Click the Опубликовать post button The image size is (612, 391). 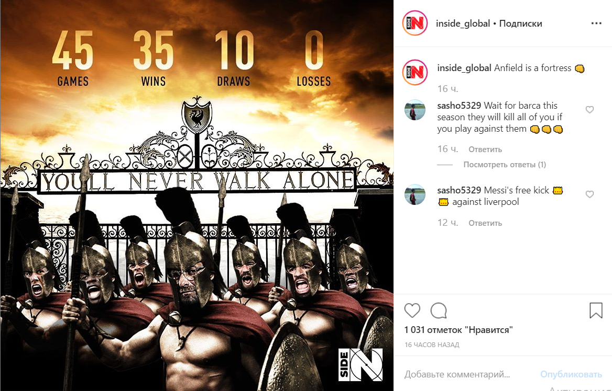point(571,374)
